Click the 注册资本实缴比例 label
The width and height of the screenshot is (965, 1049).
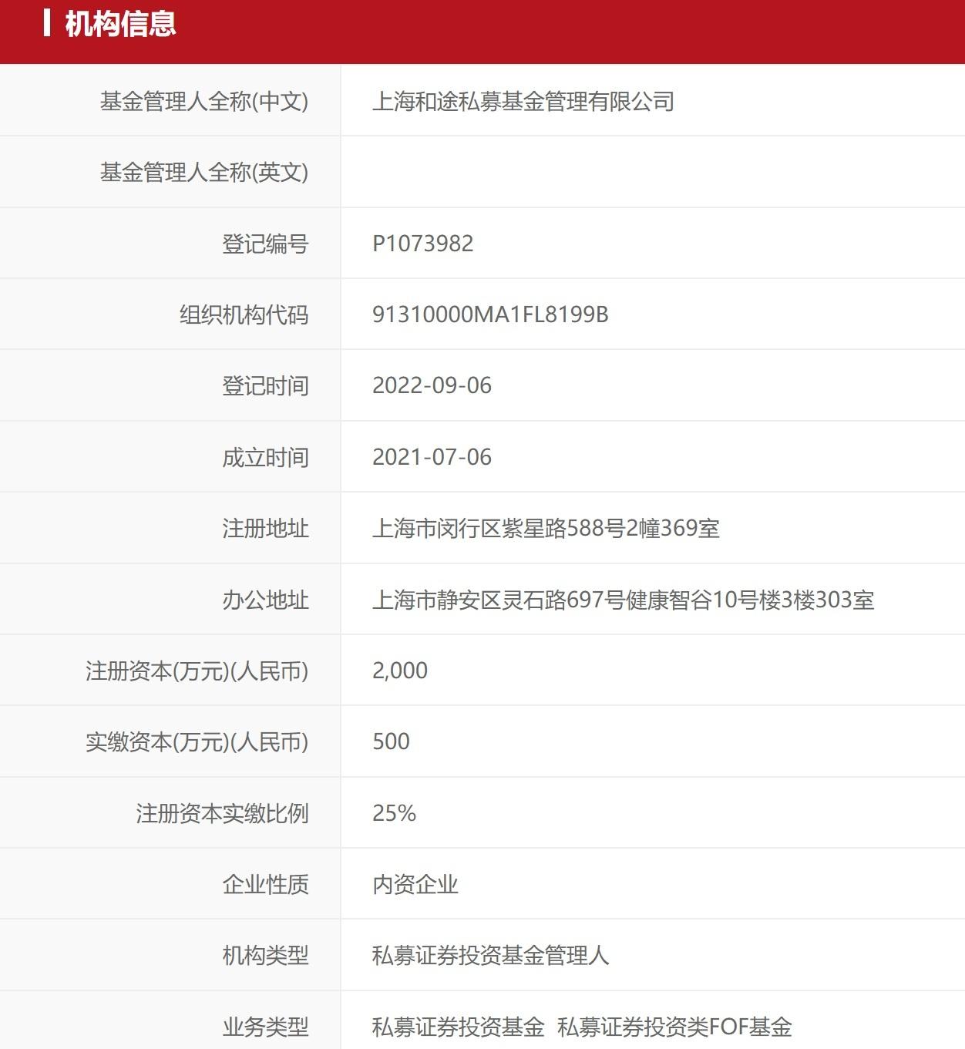(222, 814)
